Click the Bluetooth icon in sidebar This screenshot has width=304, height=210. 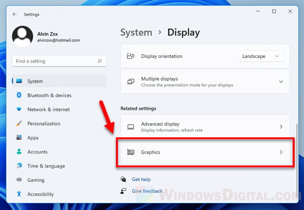click(19, 95)
